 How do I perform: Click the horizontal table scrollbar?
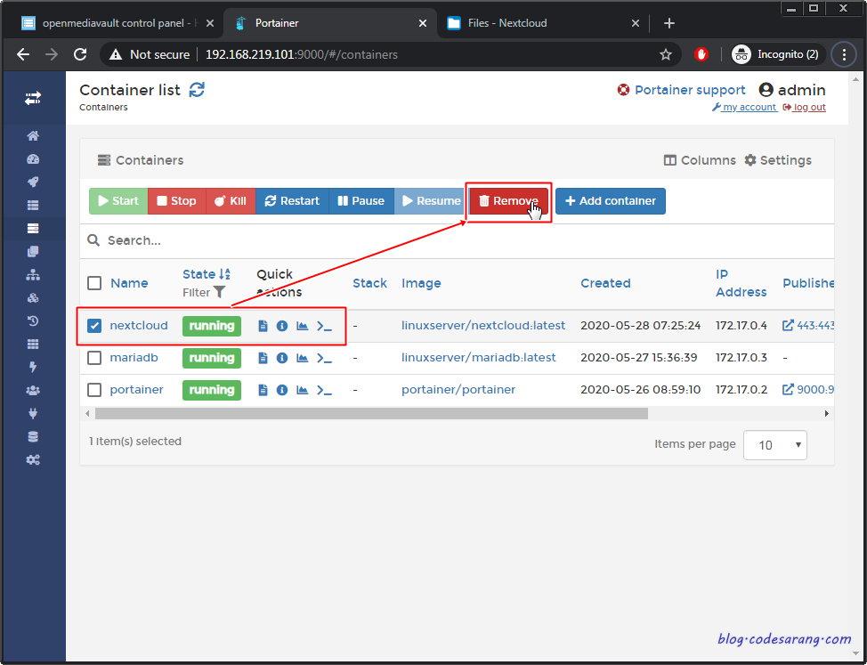coord(371,413)
